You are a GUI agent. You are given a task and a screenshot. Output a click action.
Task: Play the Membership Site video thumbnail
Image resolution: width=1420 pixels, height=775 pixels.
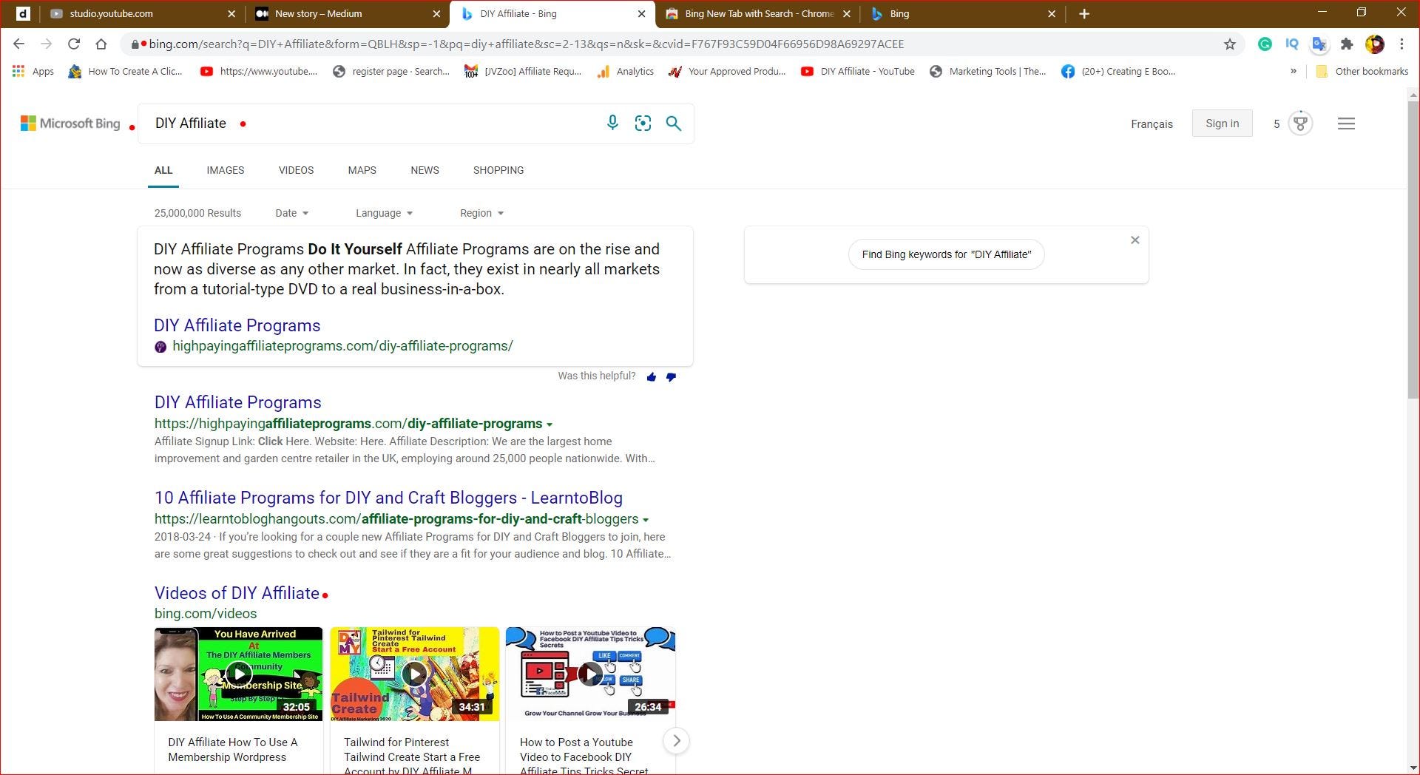point(238,674)
